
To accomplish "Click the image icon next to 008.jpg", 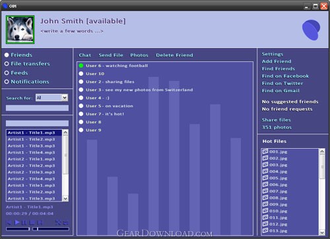I will click(265, 198).
